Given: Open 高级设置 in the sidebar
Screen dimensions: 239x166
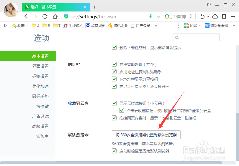Looking at the screenshot, I should (40, 126).
